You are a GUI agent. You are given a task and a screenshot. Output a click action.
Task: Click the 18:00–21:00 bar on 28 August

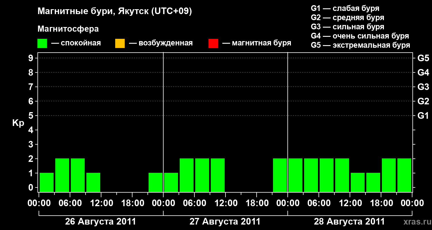[x=389, y=175]
